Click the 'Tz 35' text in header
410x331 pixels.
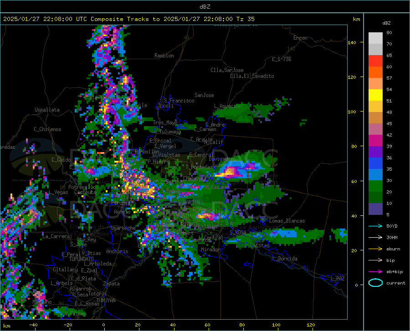tap(246, 19)
